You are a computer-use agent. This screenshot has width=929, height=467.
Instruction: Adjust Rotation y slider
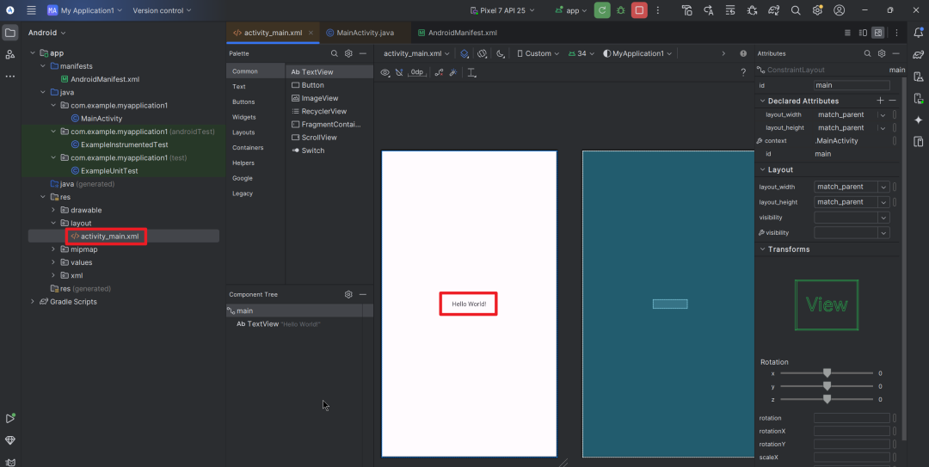click(x=827, y=386)
